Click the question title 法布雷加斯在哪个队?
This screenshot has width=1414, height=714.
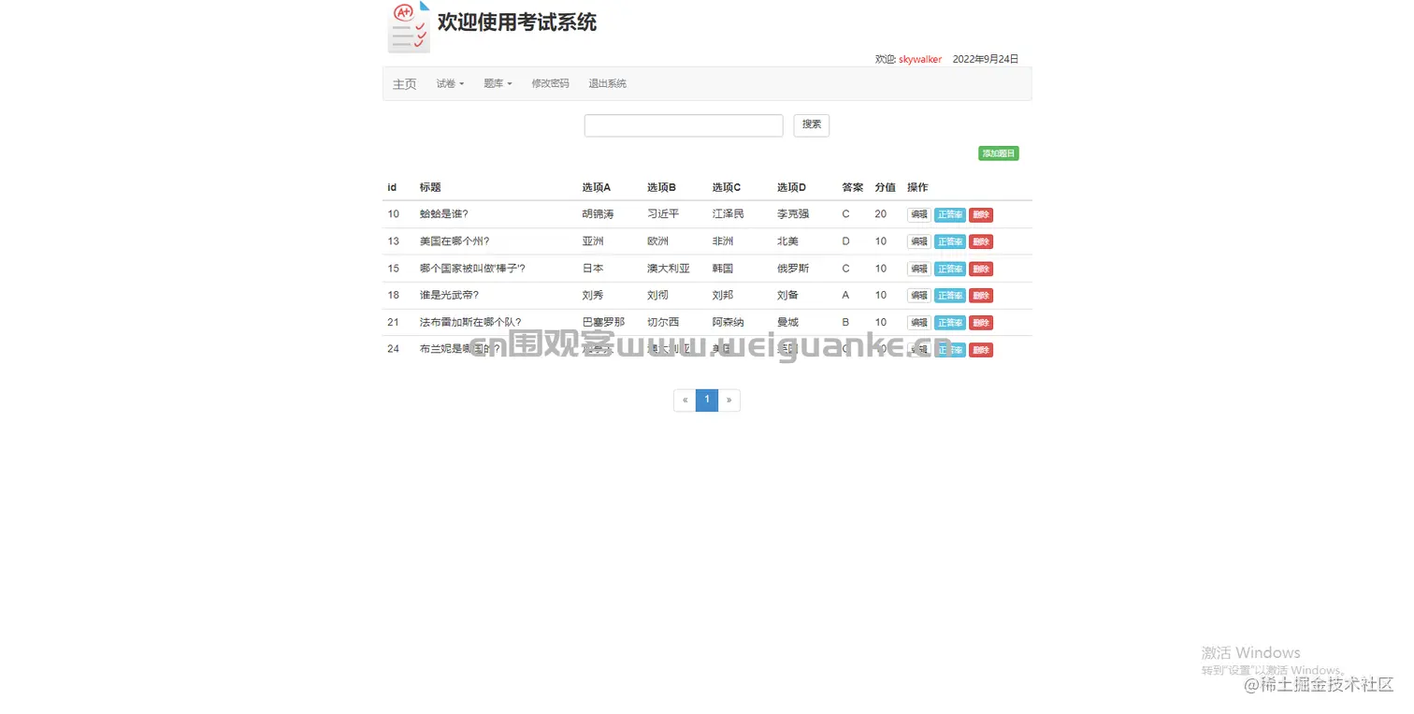tap(470, 322)
